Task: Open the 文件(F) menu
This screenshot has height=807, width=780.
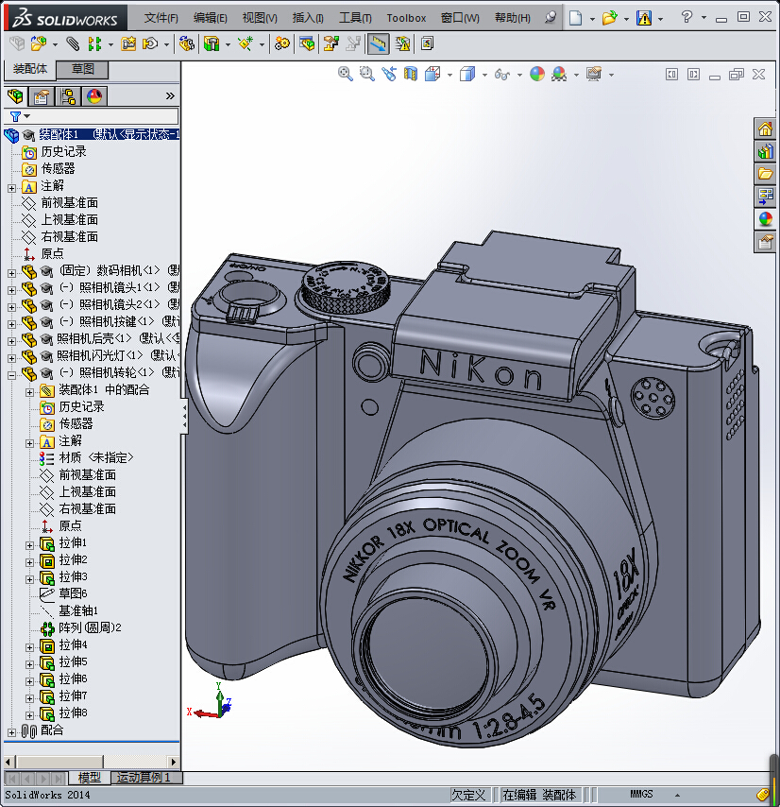Action: click(161, 18)
